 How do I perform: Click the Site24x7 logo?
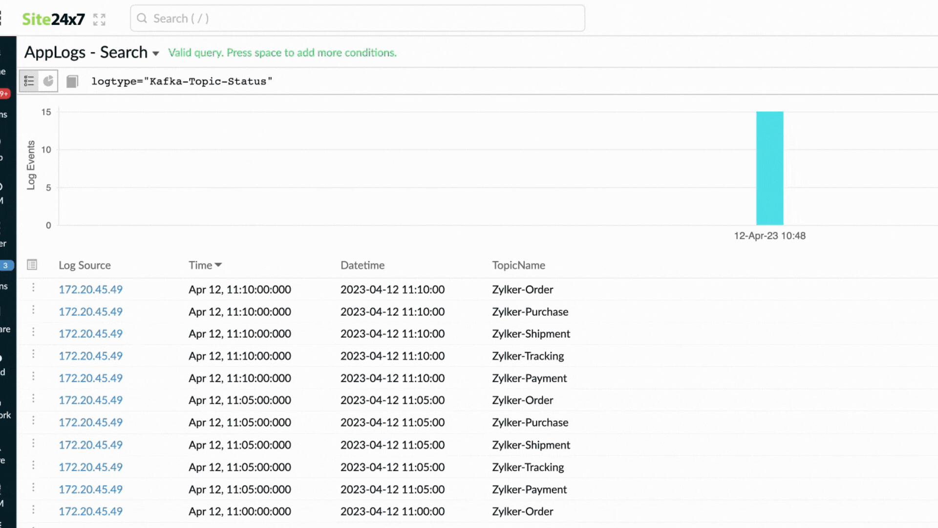click(53, 19)
